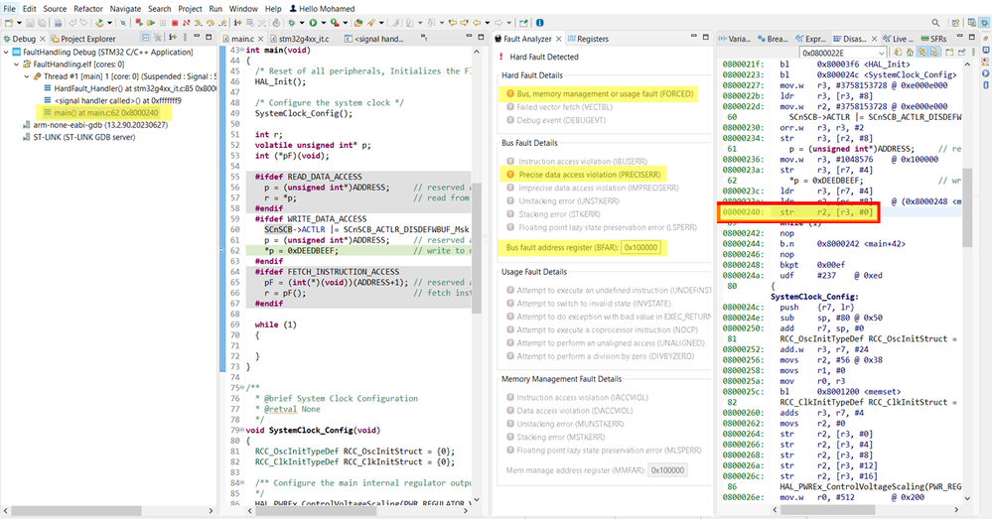The height and width of the screenshot is (519, 992).
Task: Toggle Instruction Stepping Mode in main toolbar
Action: pos(237,23)
